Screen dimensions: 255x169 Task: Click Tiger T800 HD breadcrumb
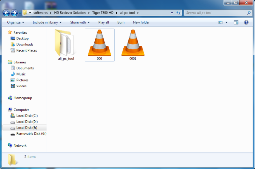[103, 13]
